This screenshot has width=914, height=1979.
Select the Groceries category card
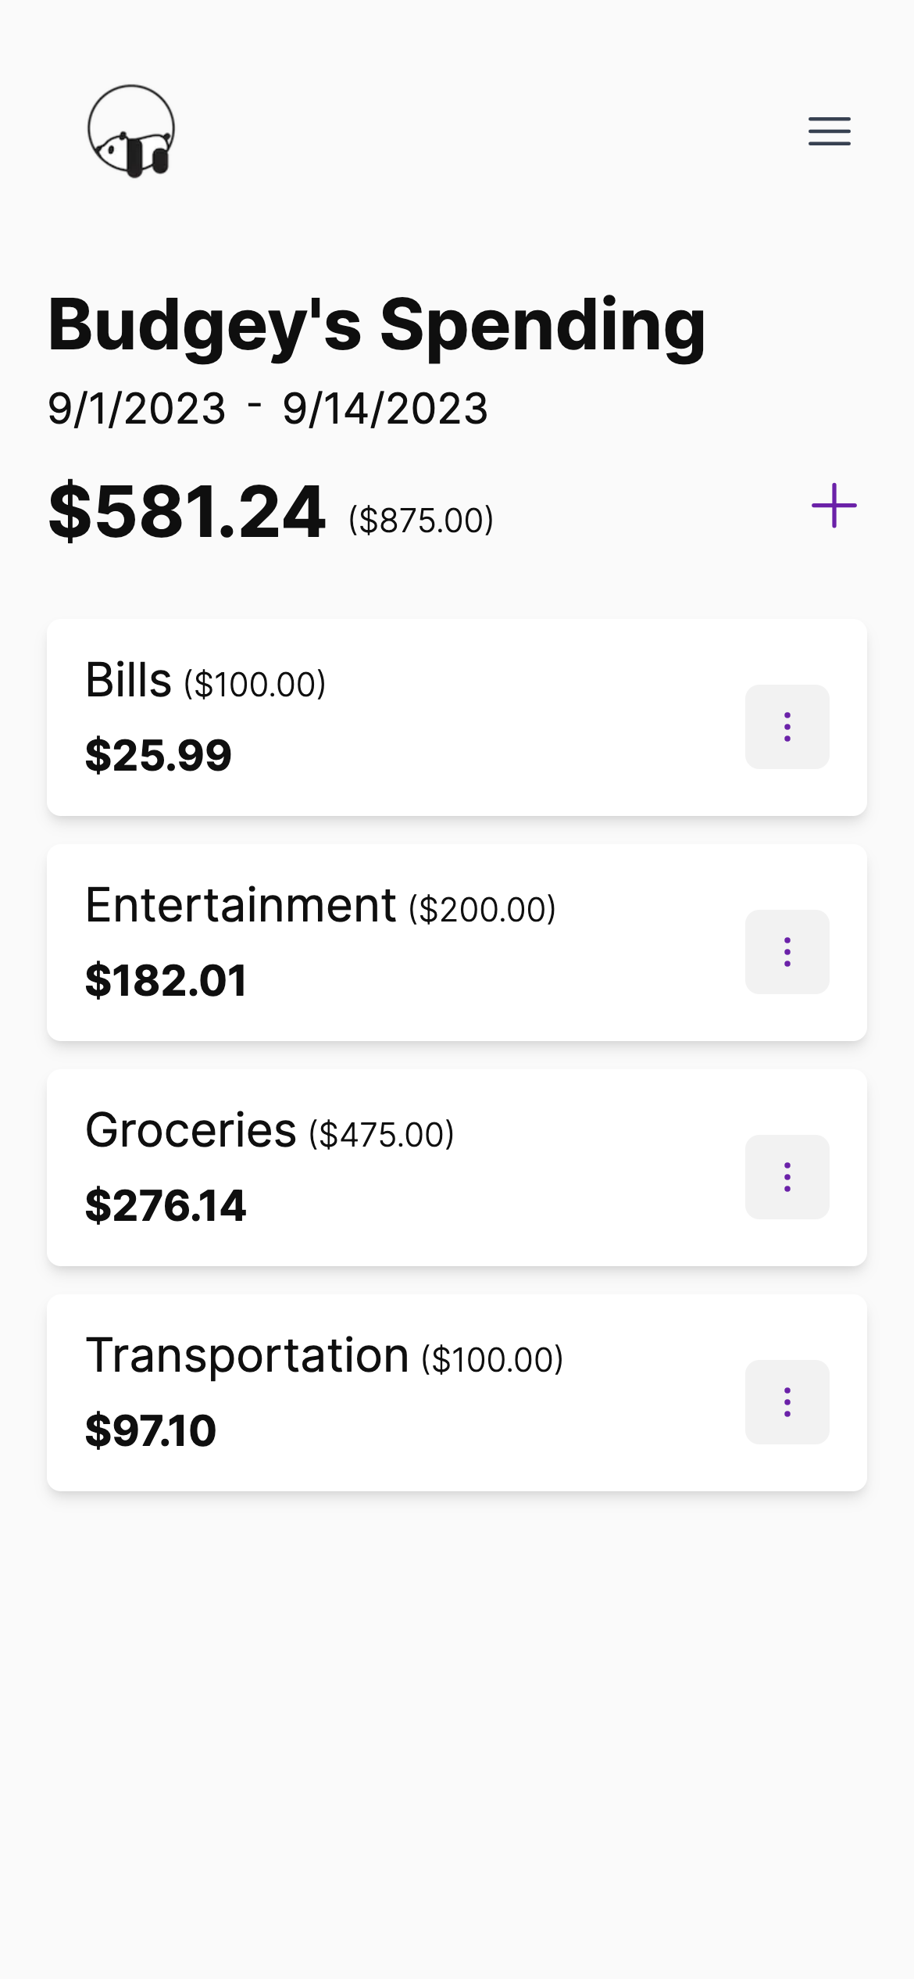457,1168
